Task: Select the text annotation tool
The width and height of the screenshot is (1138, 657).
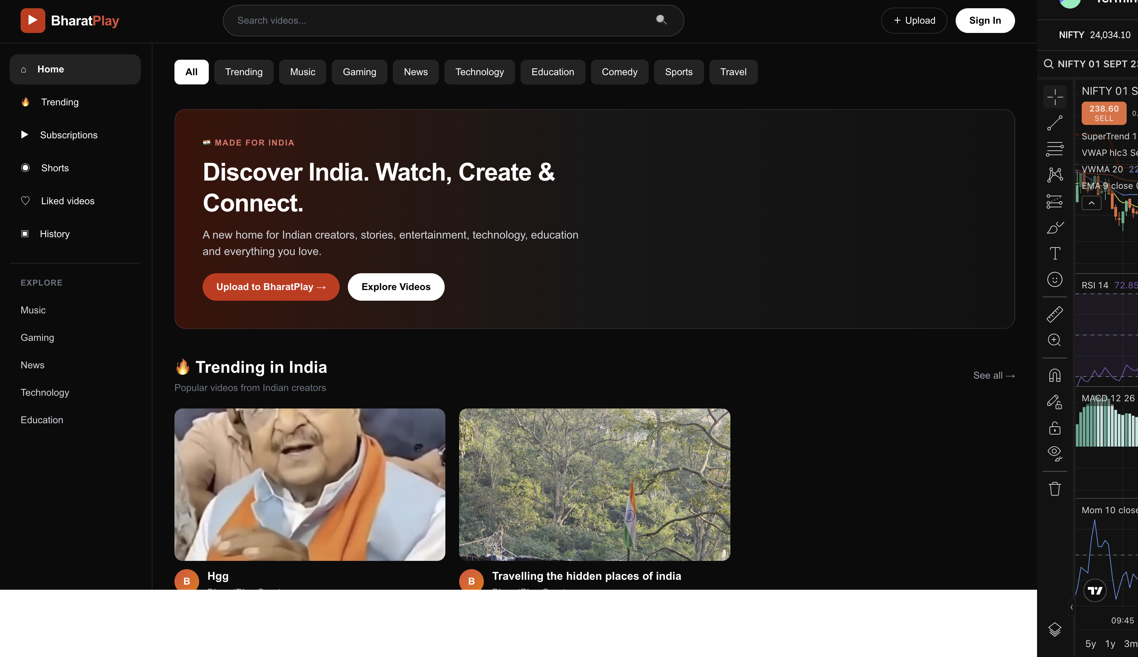Action: 1055,253
